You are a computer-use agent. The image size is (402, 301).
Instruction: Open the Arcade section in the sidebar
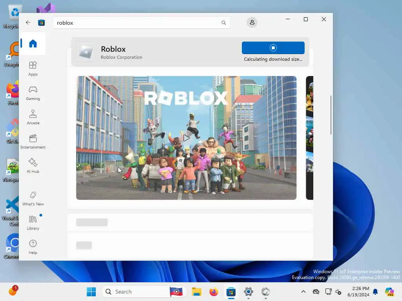[x=33, y=117]
